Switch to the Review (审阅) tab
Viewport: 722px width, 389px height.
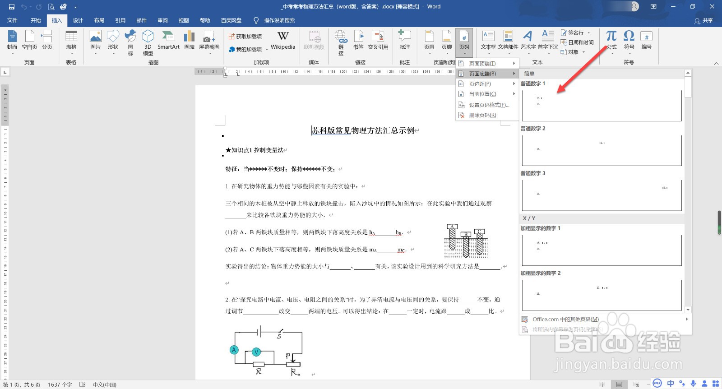(x=163, y=21)
